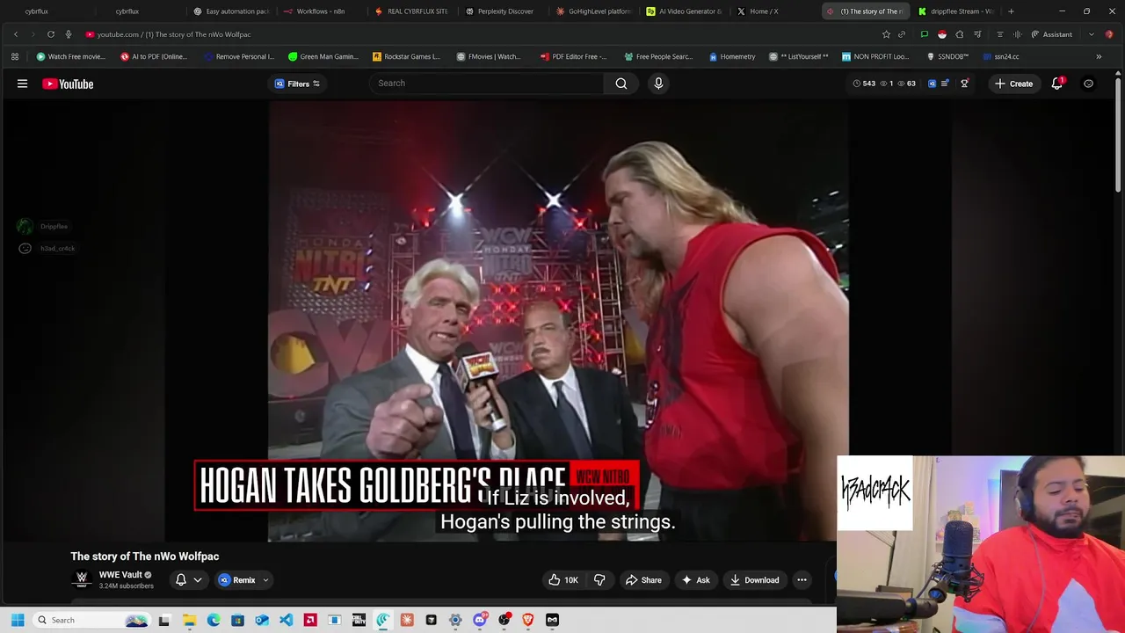
Task: Open the Filters button near search
Action: pos(297,84)
